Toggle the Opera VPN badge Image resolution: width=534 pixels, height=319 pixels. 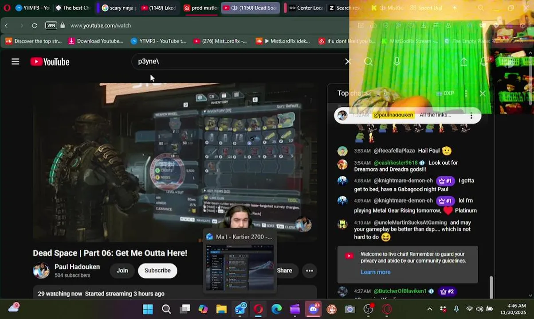point(51,26)
